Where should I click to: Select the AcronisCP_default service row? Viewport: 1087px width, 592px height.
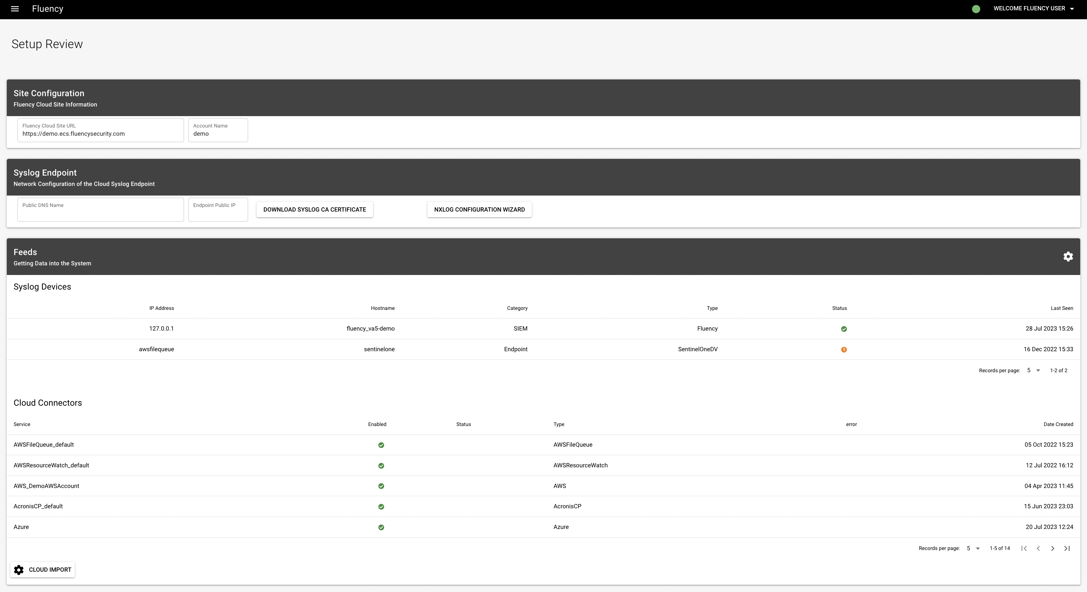(543, 506)
